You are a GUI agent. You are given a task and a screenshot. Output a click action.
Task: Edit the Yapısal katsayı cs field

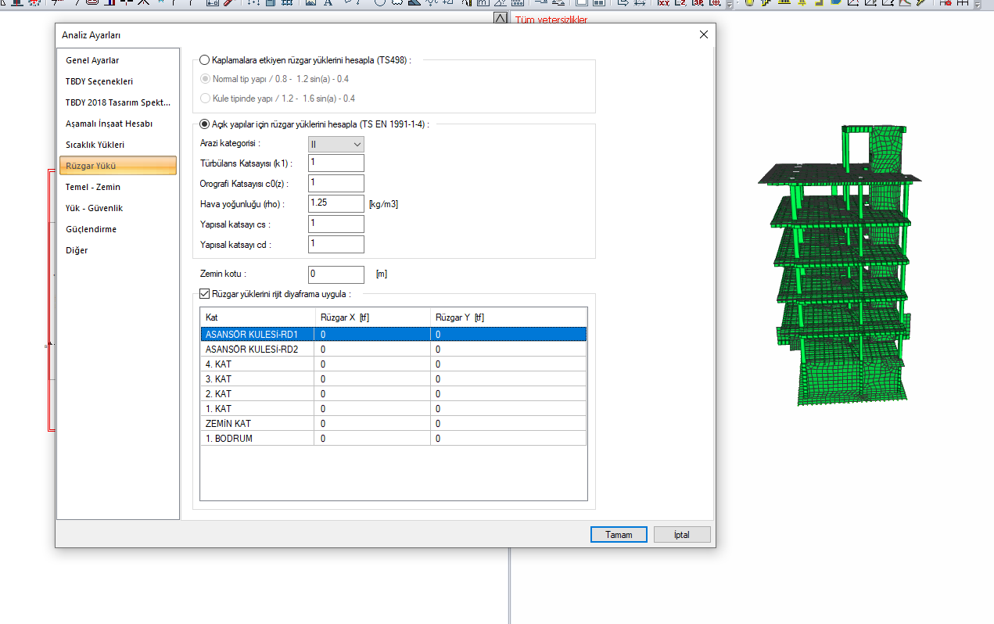click(x=336, y=224)
